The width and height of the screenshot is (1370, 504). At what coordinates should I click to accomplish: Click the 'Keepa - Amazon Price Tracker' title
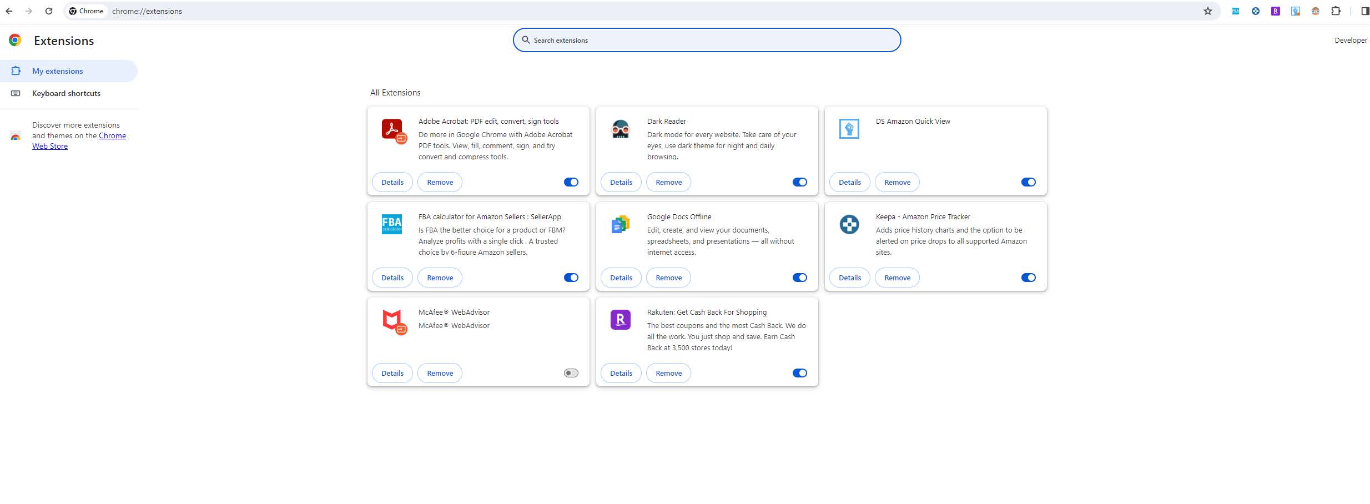pyautogui.click(x=923, y=216)
